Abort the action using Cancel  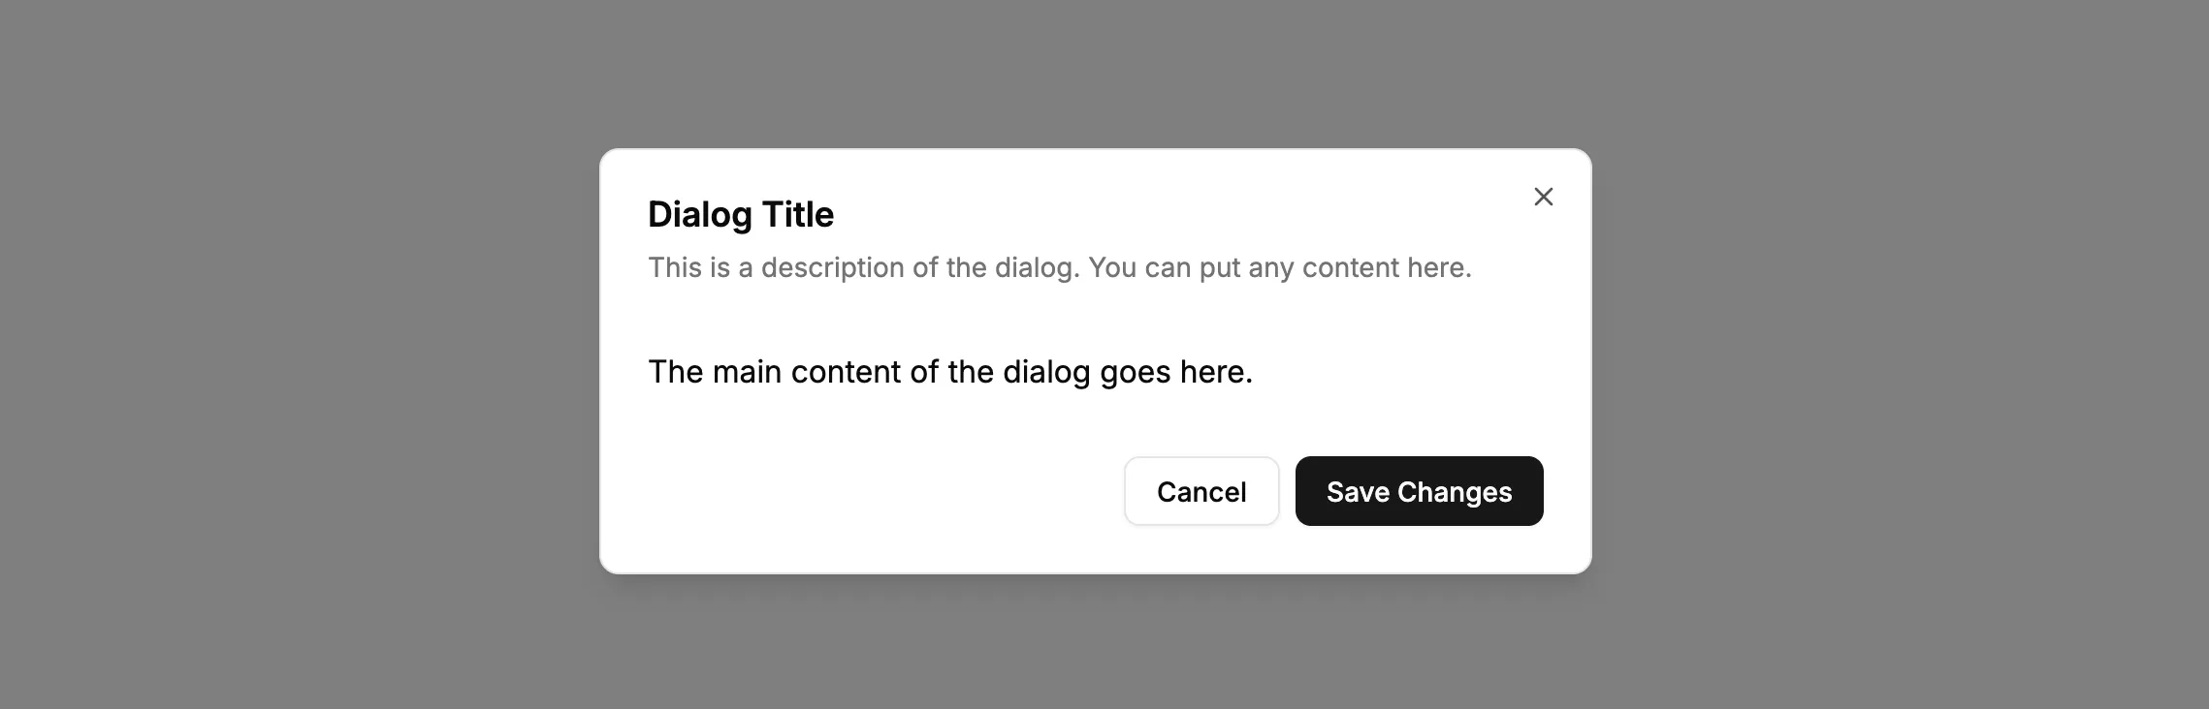click(x=1201, y=491)
